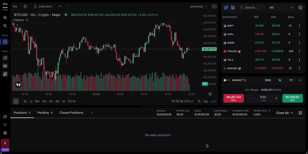Open the All instrument filter dropdown
This screenshot has height=154, width=308.
pyautogui.click(x=281, y=7)
